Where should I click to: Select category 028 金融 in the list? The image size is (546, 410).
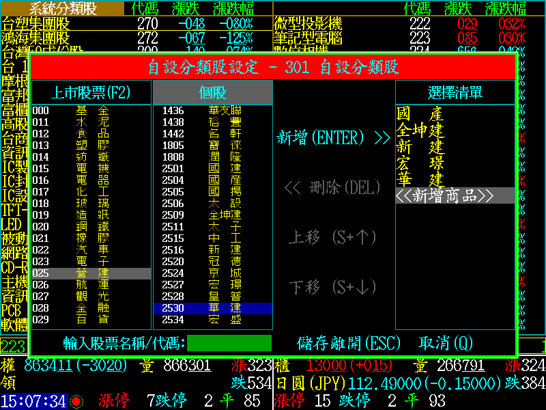coord(91,308)
